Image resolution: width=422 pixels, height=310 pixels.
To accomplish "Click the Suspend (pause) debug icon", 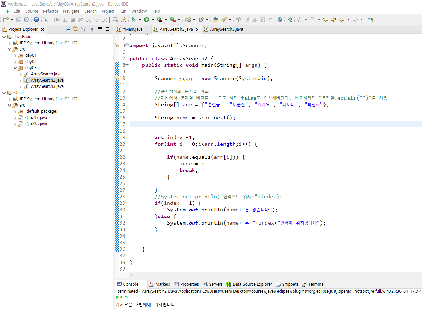I will pyautogui.click(x=65, y=20).
